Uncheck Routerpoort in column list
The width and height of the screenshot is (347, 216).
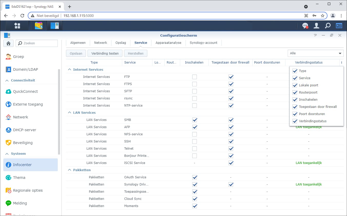tap(295, 92)
